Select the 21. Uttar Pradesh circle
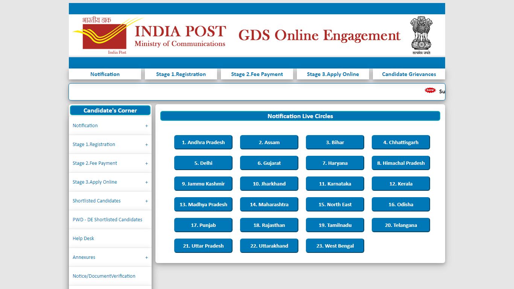Viewport: 514px width, 289px height. point(203,246)
